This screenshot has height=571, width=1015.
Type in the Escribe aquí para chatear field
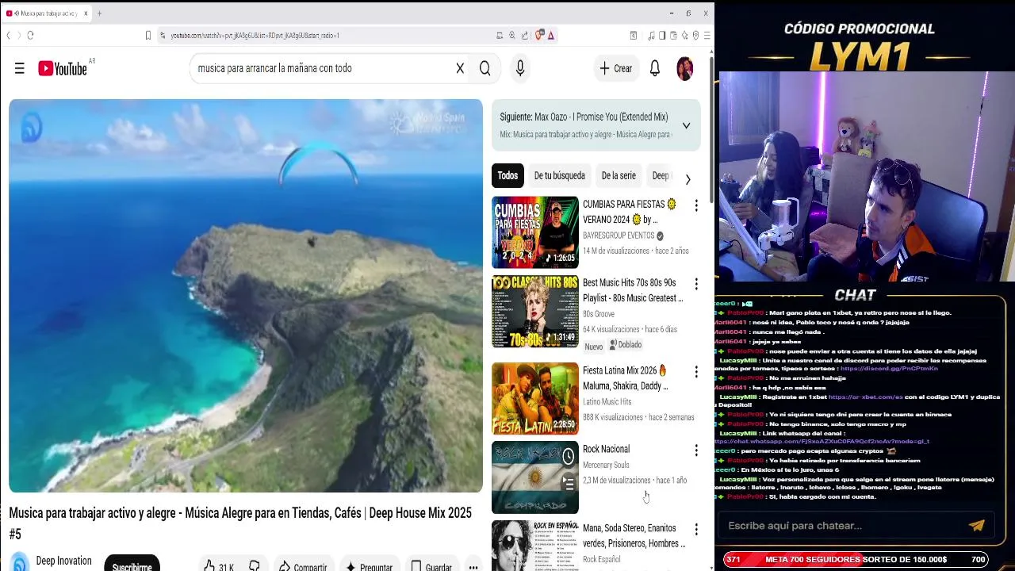click(841, 526)
